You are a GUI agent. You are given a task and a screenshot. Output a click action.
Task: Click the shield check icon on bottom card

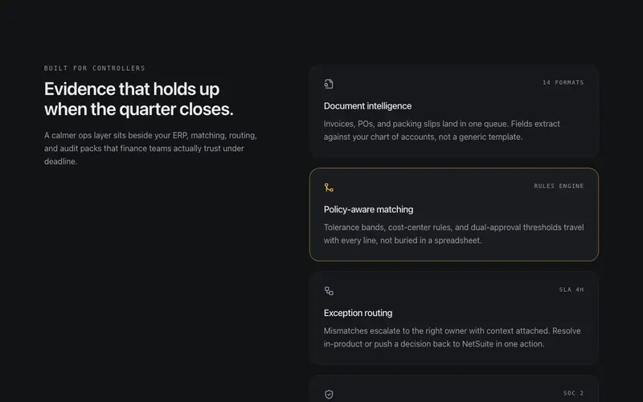[329, 394]
